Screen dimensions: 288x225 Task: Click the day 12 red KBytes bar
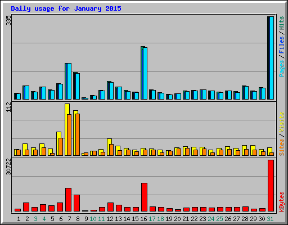[110, 207]
